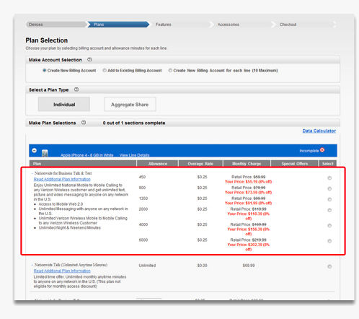Click the Incomplete status label

tap(309, 151)
